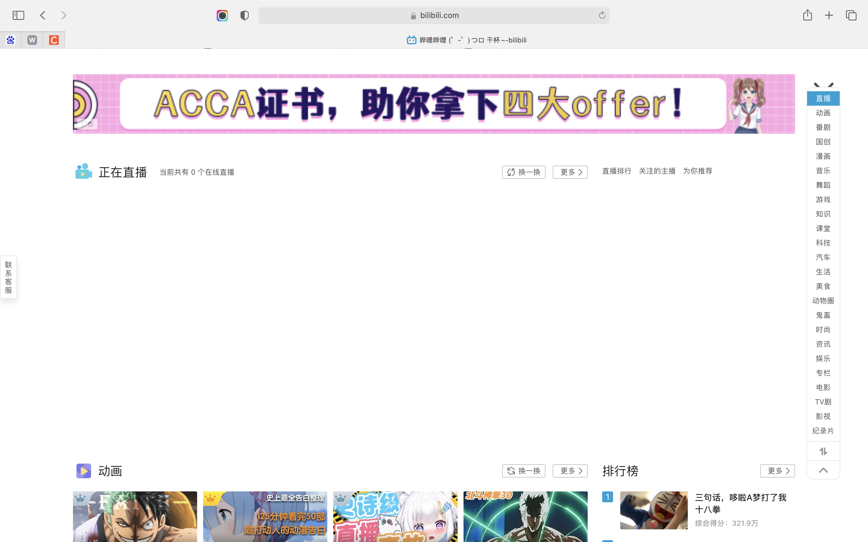Jump to 漫画 in side navigation
Screen dimensions: 868x542
pyautogui.click(x=823, y=156)
